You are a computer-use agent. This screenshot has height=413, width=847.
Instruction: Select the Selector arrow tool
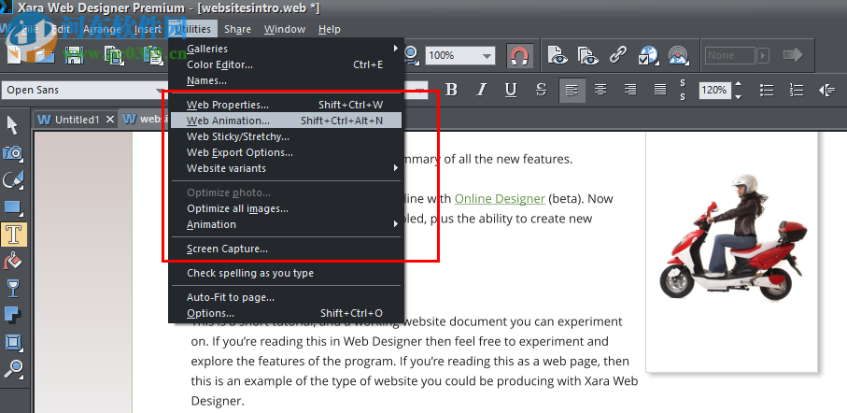pyautogui.click(x=12, y=125)
